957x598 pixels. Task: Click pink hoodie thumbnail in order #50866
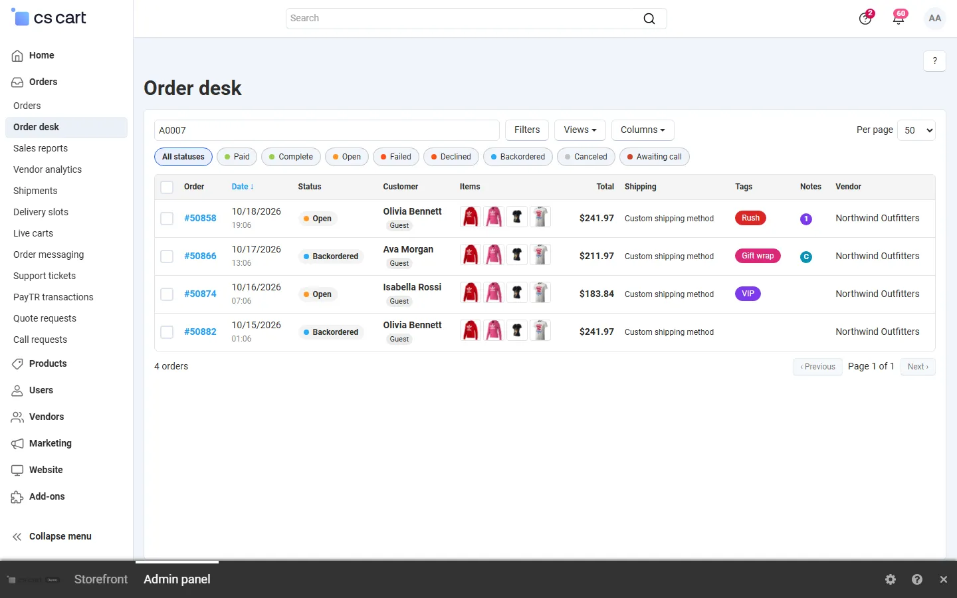click(494, 254)
